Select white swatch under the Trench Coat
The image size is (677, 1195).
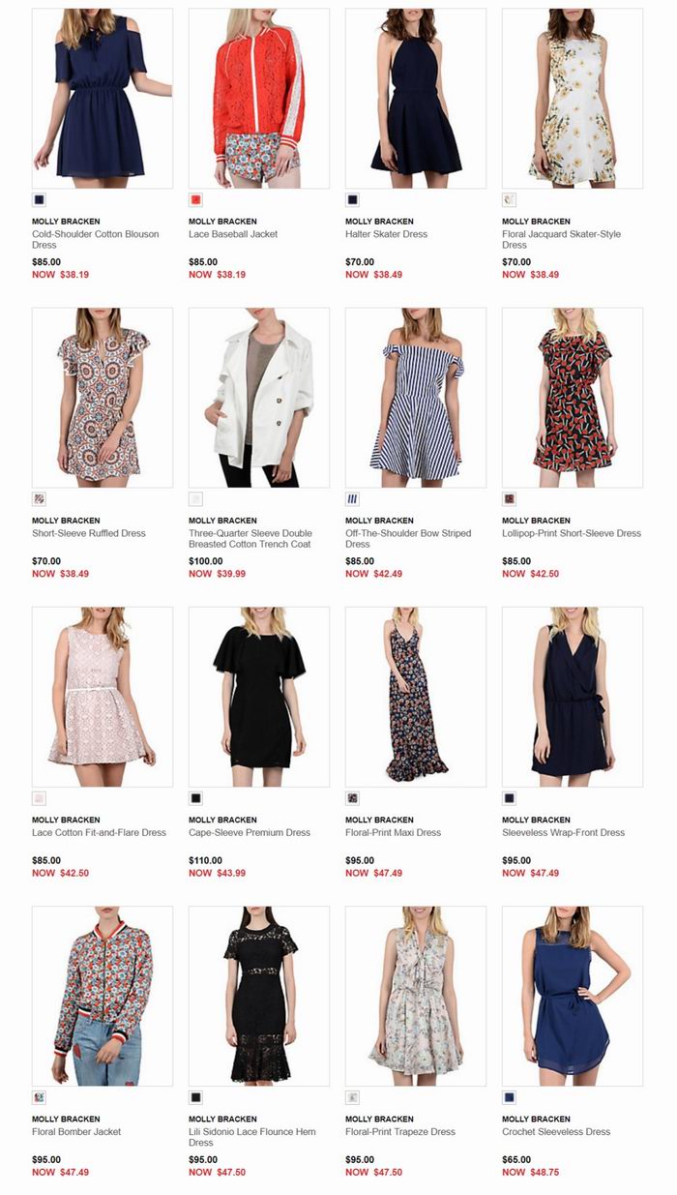[x=195, y=498]
